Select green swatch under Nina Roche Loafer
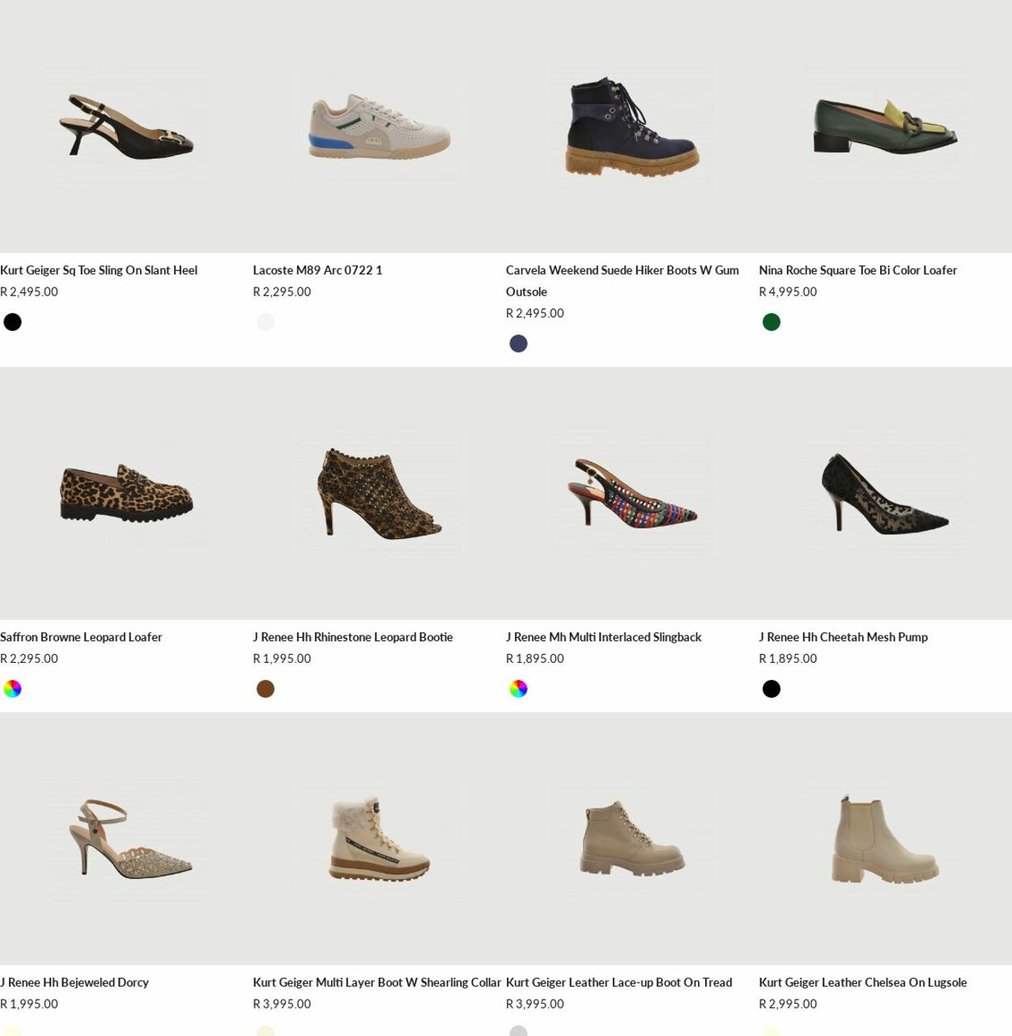 pos(772,322)
